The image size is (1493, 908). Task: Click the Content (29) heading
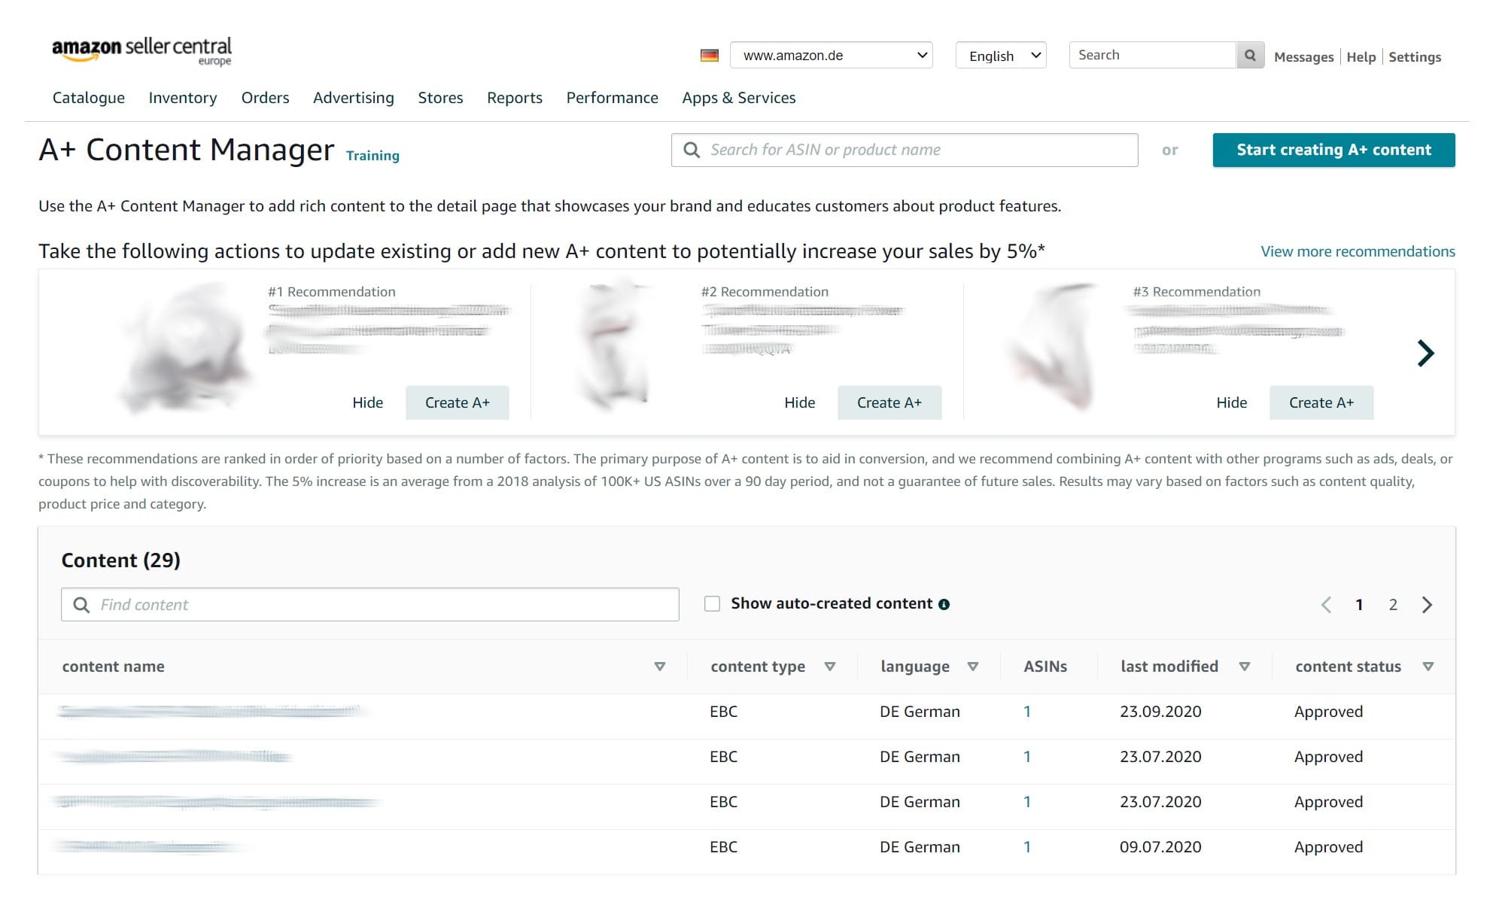[121, 560]
